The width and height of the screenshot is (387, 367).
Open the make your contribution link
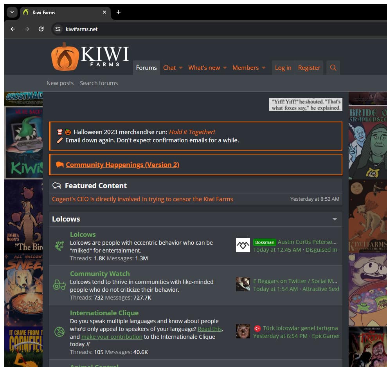pyautogui.click(x=112, y=337)
